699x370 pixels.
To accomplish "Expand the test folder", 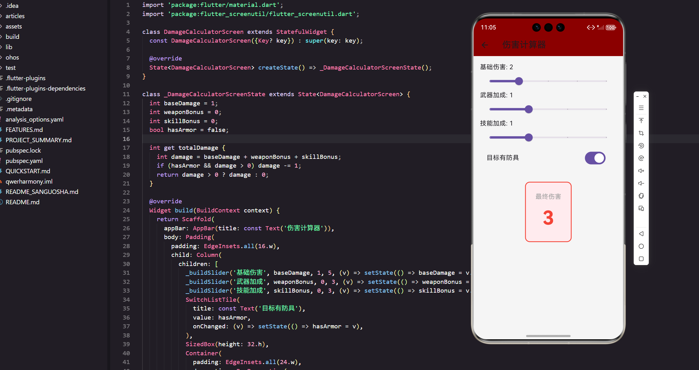I will 10,68.
